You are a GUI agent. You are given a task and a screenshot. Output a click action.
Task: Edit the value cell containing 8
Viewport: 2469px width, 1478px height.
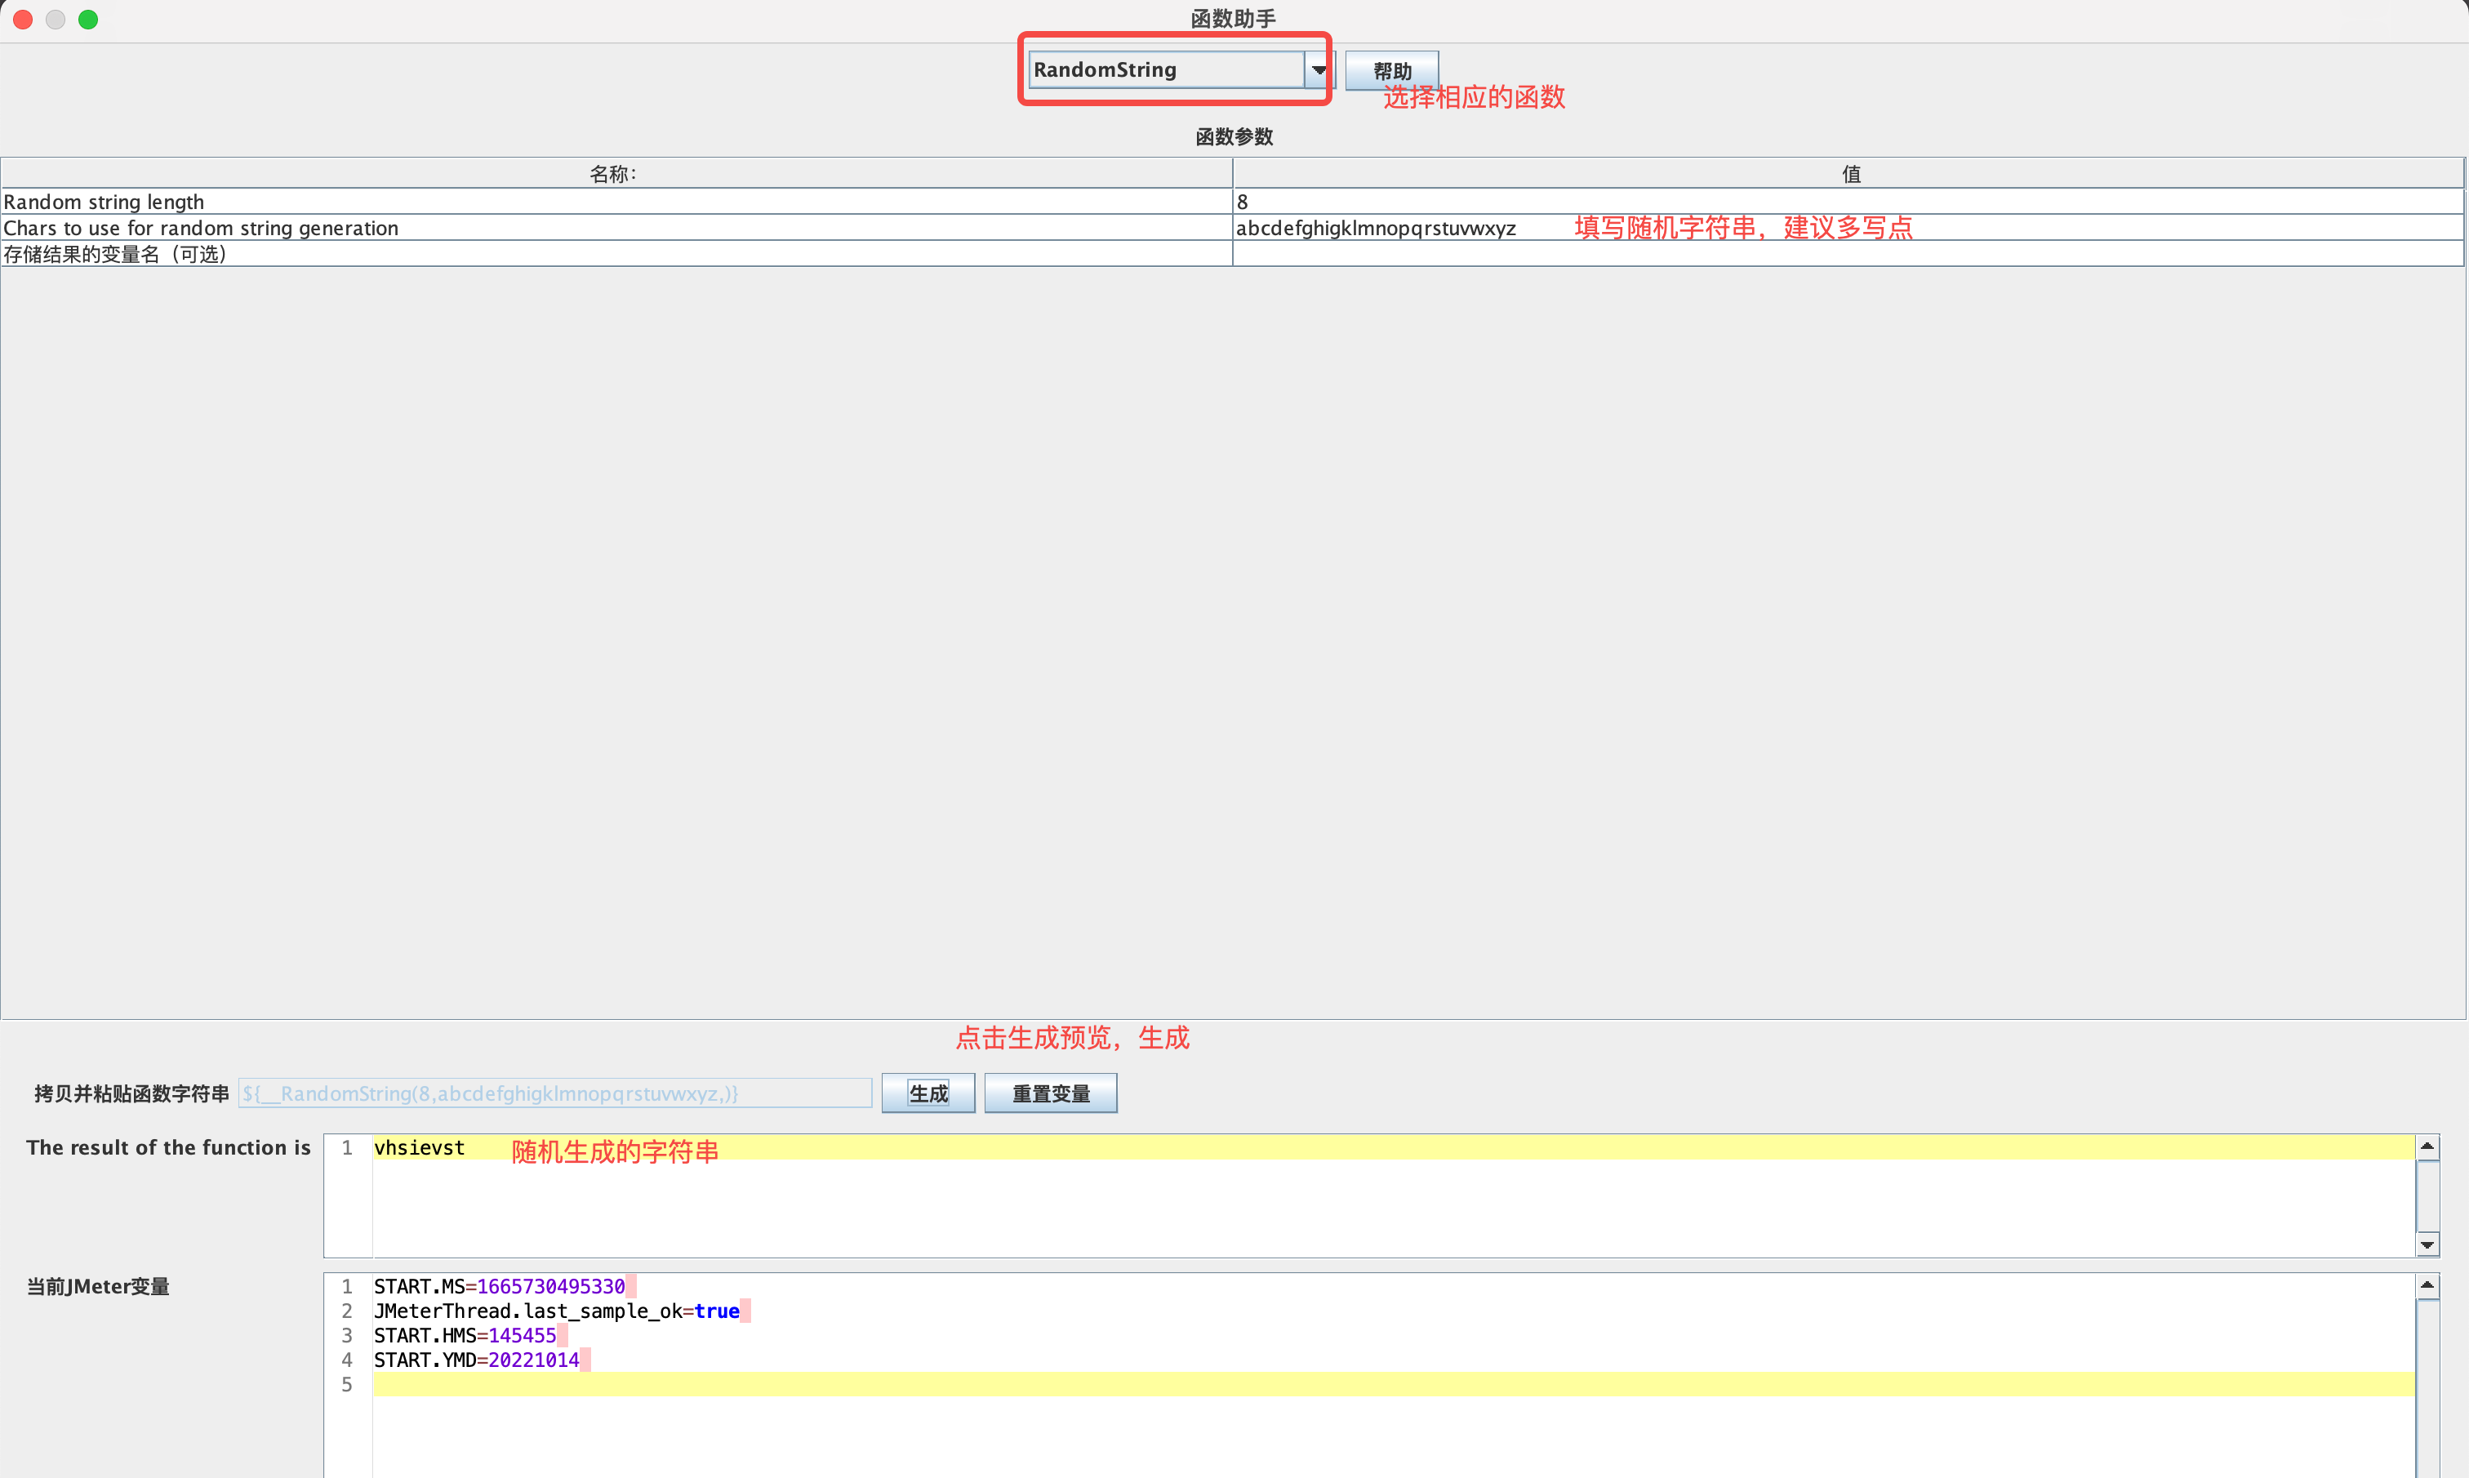pyautogui.click(x=1848, y=201)
